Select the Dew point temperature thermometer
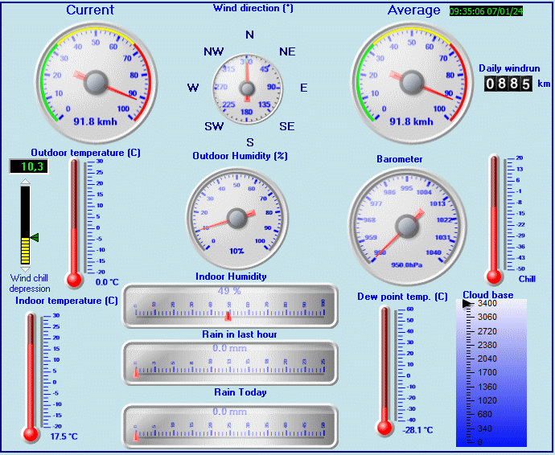The image size is (555, 455). [x=385, y=368]
